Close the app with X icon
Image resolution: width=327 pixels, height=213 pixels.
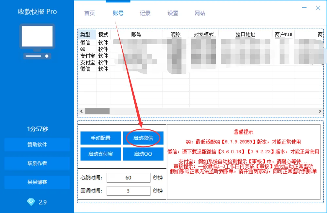(x=318, y=8)
